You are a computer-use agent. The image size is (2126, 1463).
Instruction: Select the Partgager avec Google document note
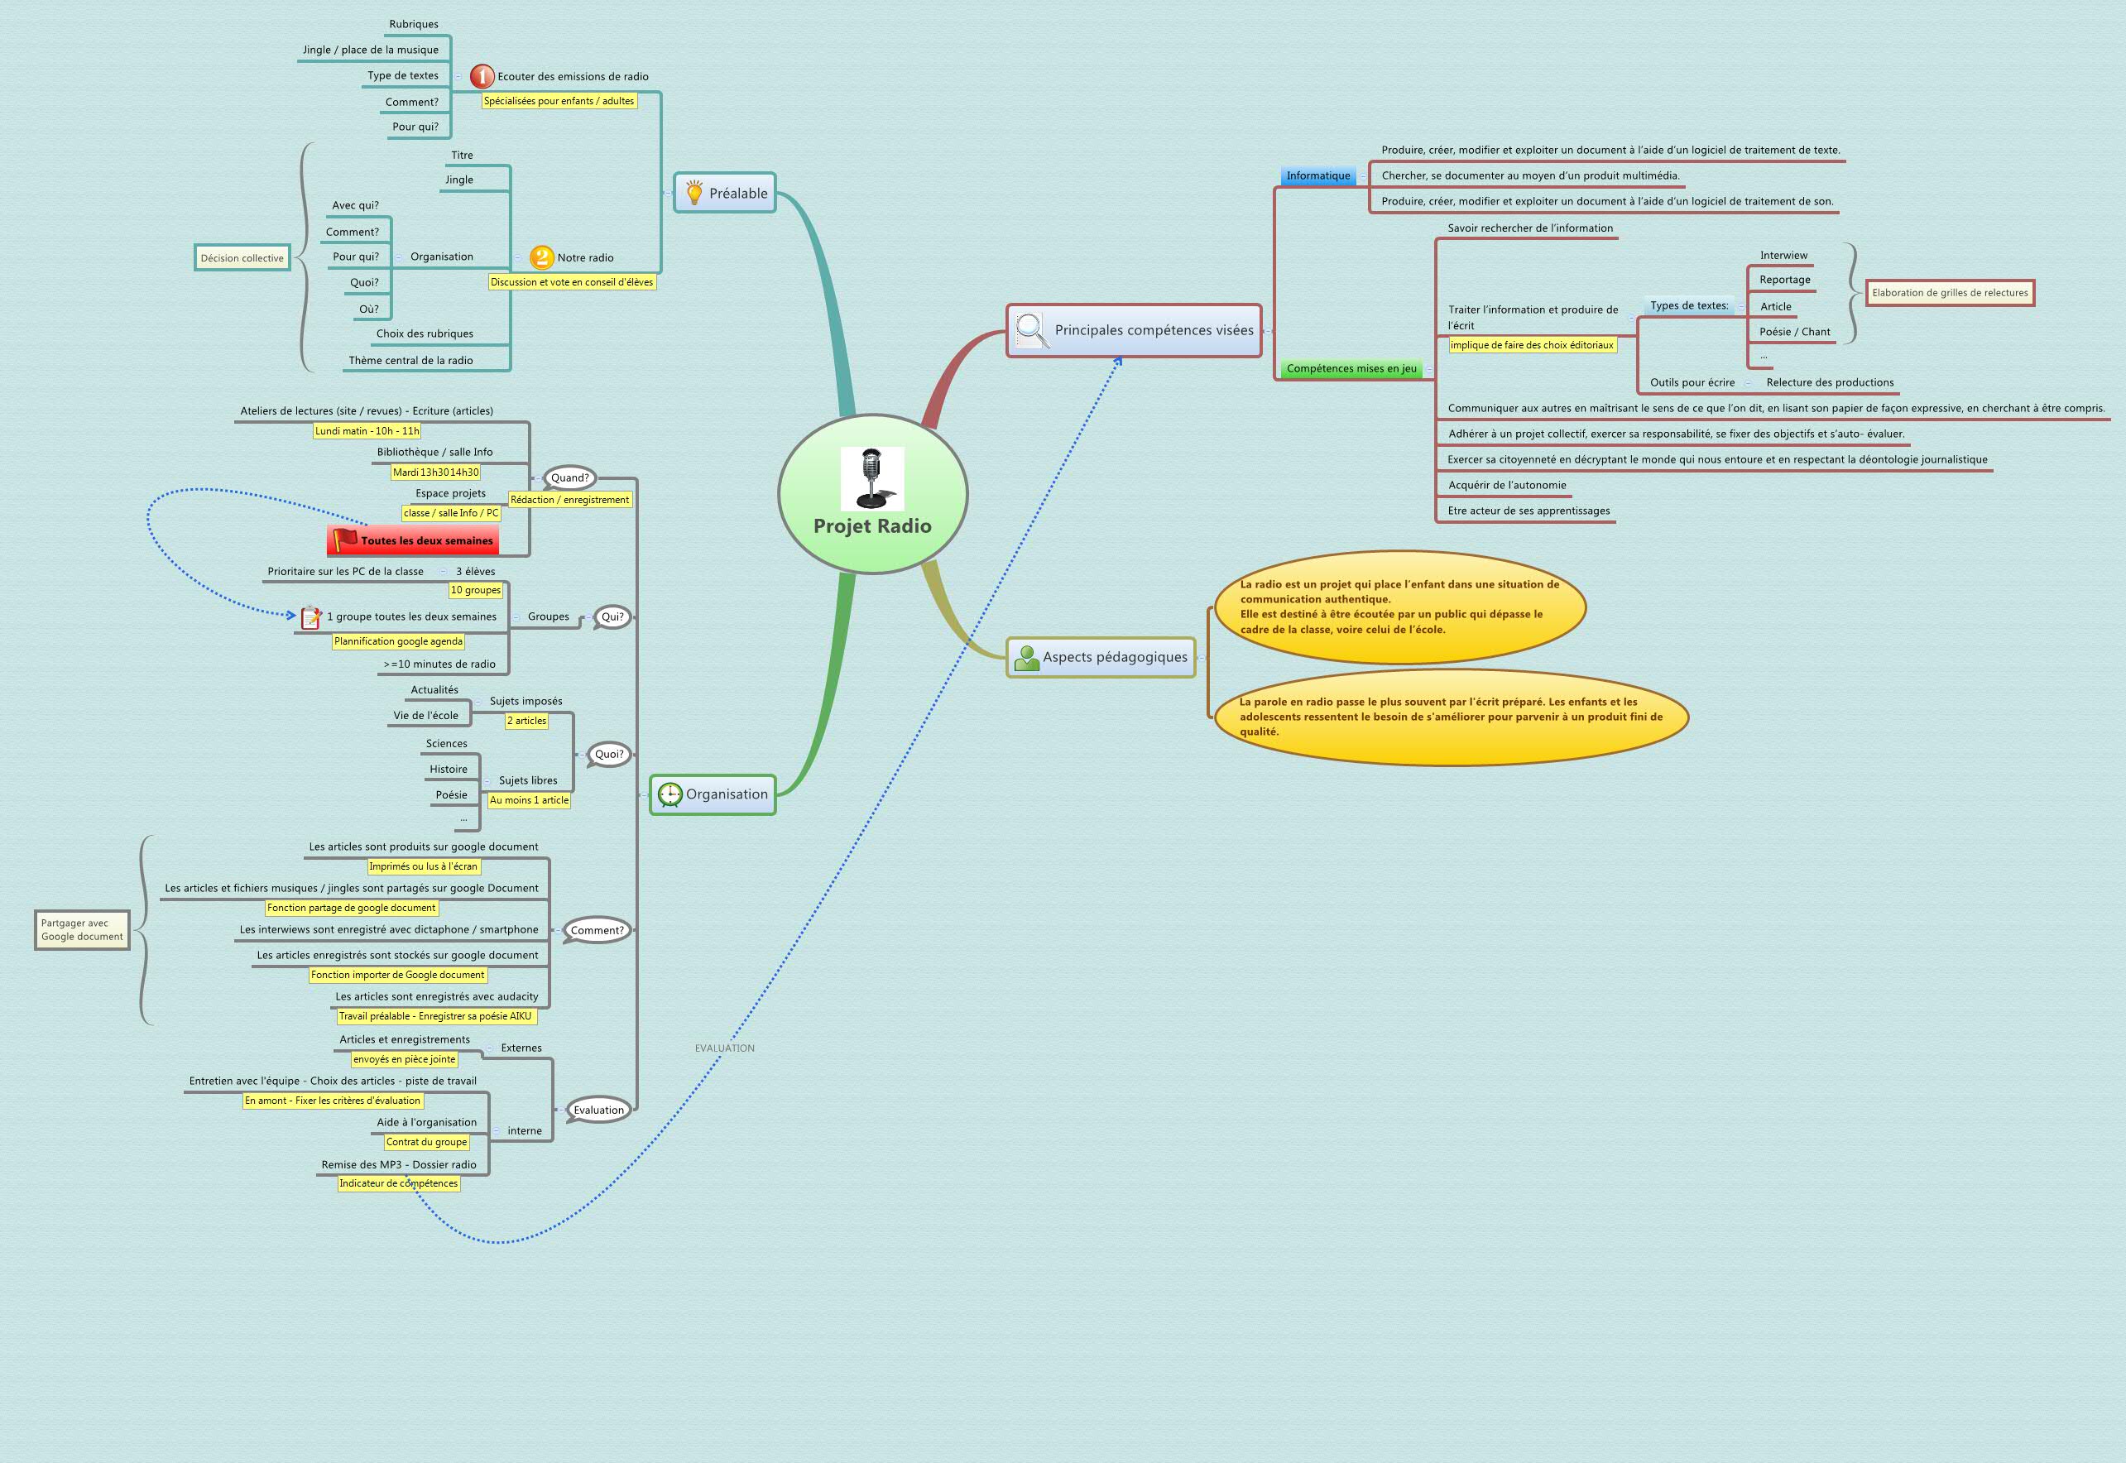pyautogui.click(x=84, y=928)
